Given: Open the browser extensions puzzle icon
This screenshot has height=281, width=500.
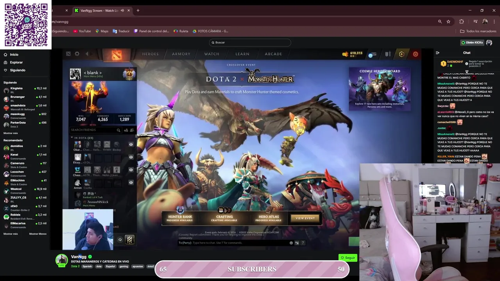Looking at the screenshot, I should pos(461,21).
